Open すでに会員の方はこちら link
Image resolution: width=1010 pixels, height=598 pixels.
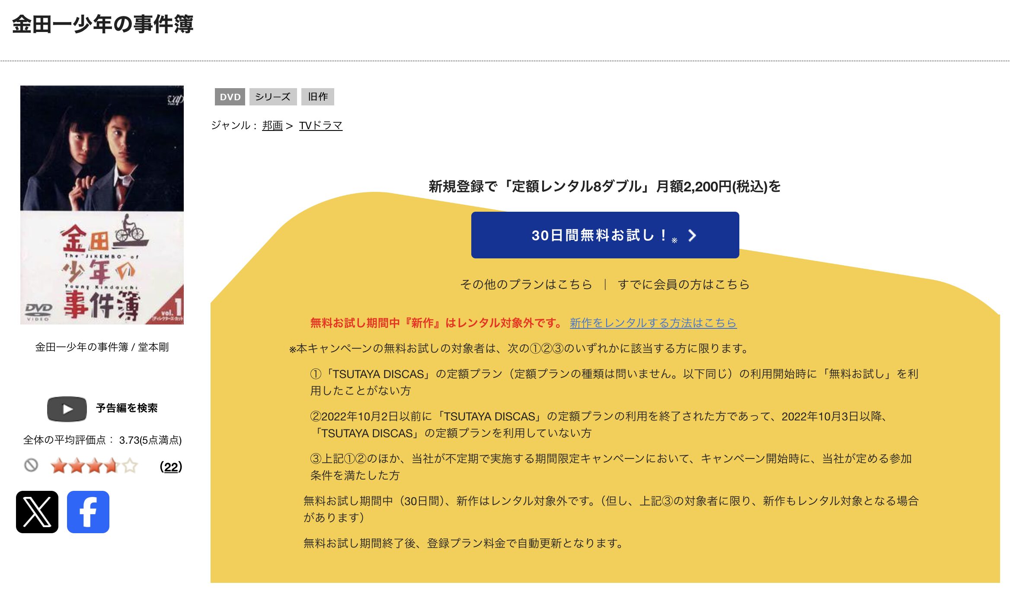pyautogui.click(x=684, y=284)
